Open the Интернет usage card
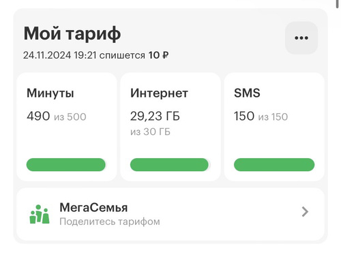This screenshot has width=341, height=257. (x=170, y=127)
